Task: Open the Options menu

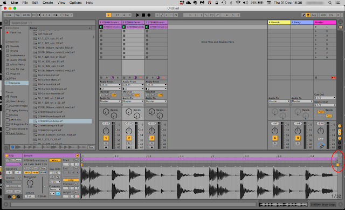Action: click(75, 3)
